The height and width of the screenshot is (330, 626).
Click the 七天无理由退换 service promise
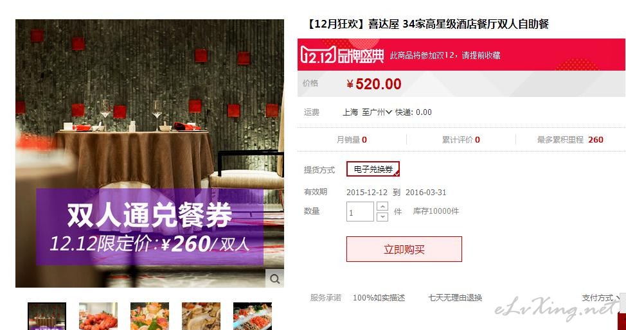pyautogui.click(x=455, y=298)
